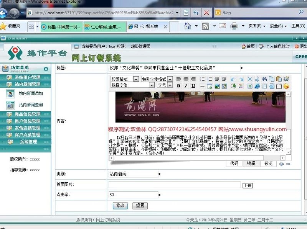Click the 修改 submit button
Image resolution: width=307 pixels, height=229 pixels.
pos(120,206)
